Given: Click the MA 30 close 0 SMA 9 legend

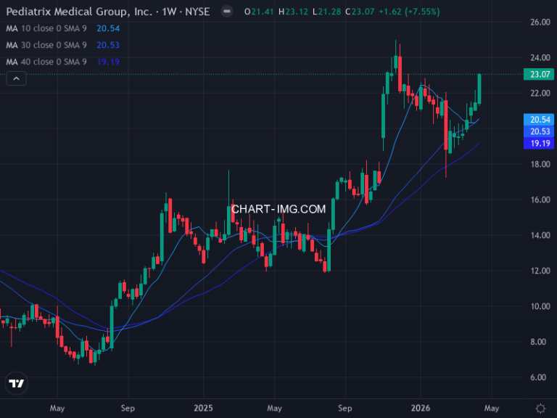Looking at the screenshot, I should (x=46, y=45).
